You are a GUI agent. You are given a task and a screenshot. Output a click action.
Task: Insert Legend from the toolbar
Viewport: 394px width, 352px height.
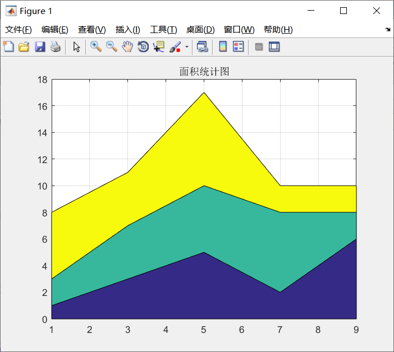point(238,47)
